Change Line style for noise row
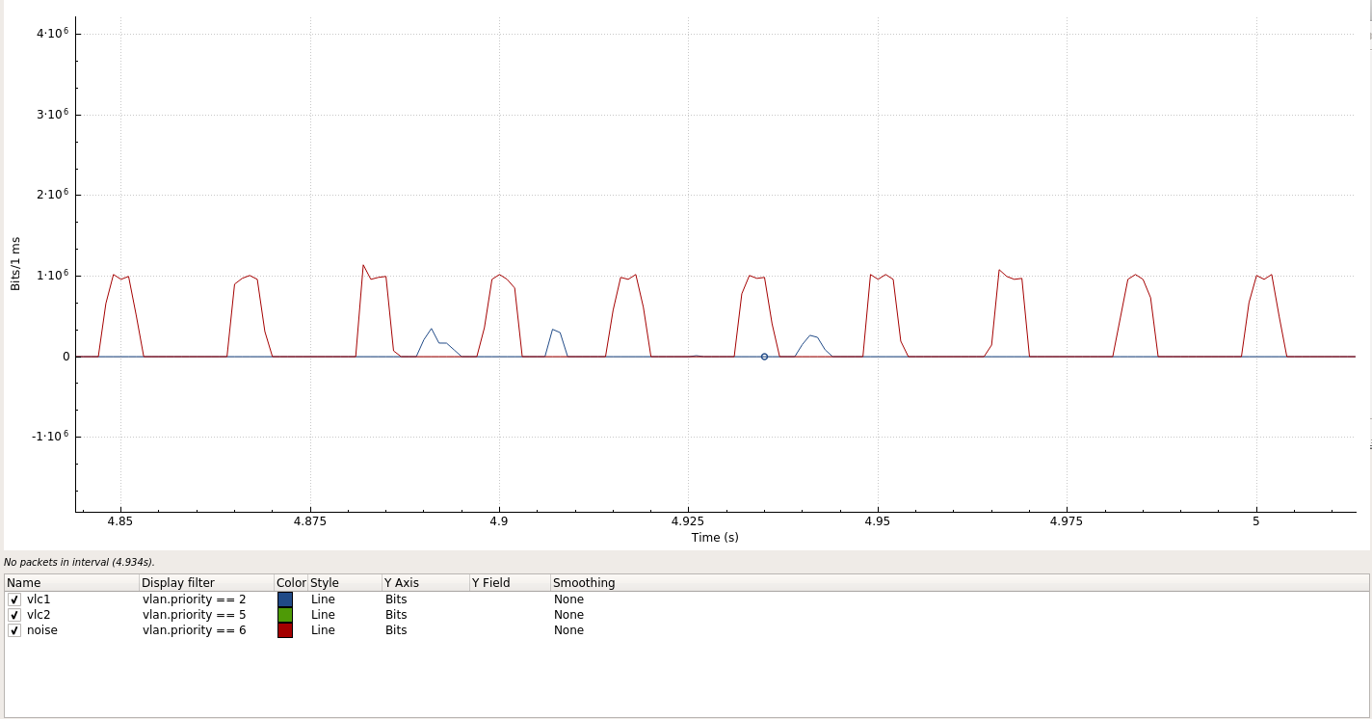The width and height of the screenshot is (1372, 719). pos(323,630)
